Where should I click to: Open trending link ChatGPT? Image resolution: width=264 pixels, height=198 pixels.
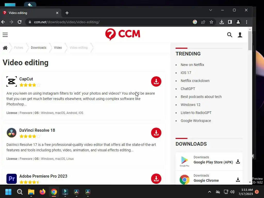coord(188,89)
